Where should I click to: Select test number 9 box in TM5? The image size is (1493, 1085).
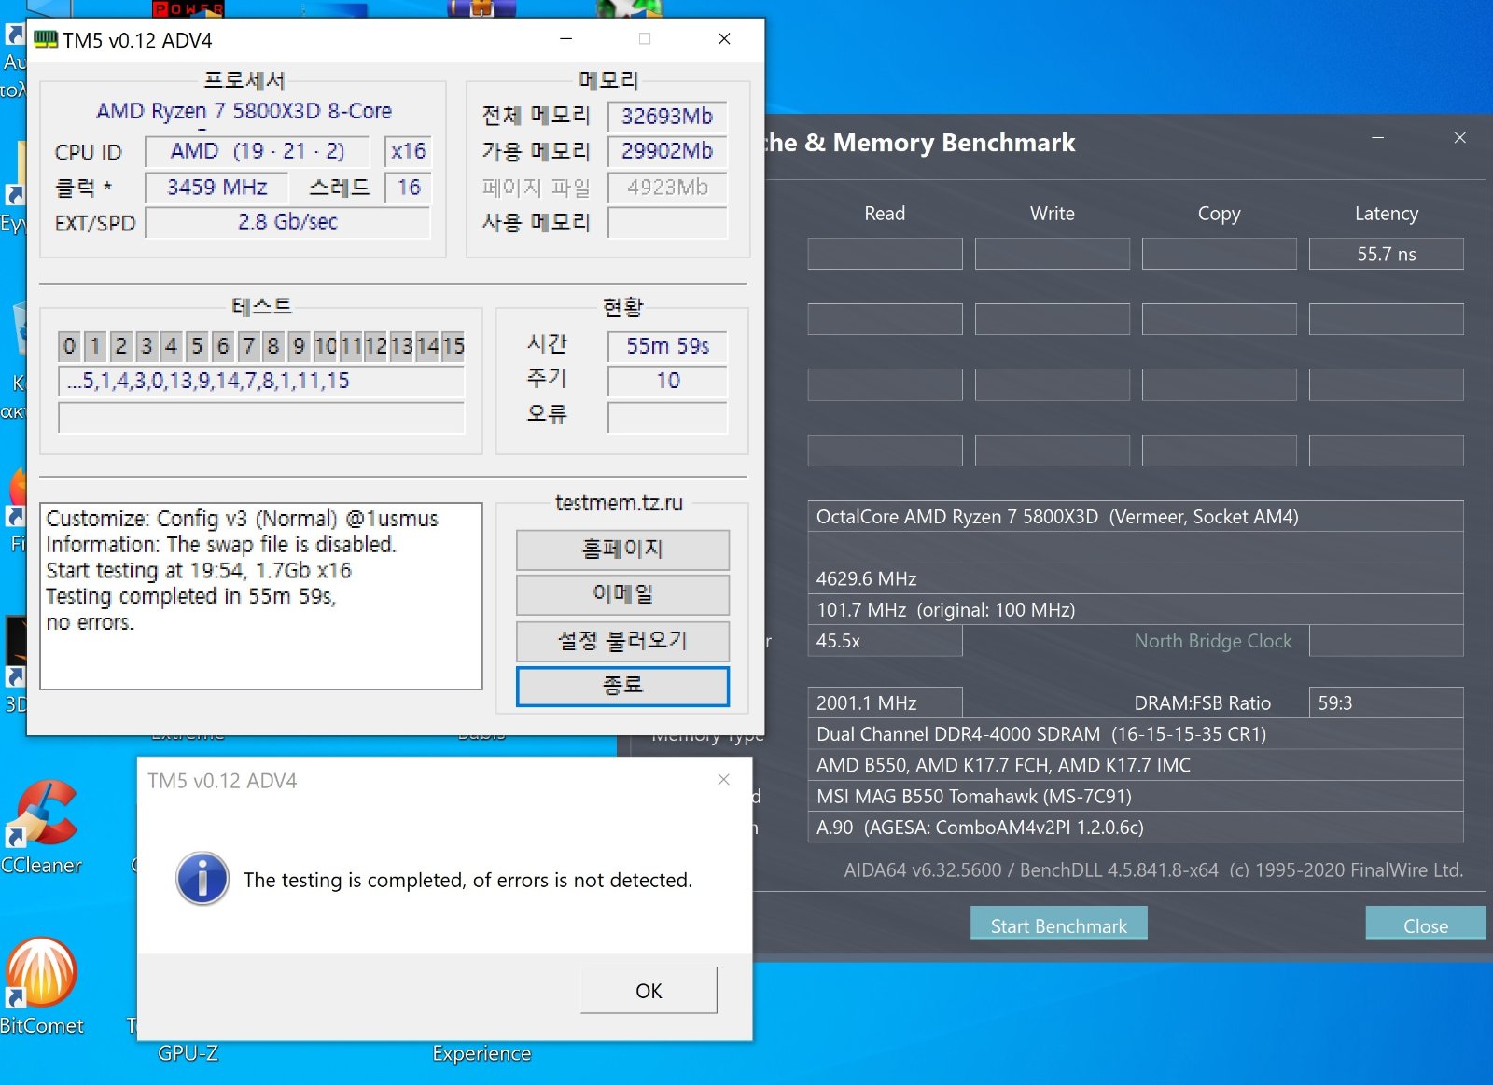pos(299,346)
